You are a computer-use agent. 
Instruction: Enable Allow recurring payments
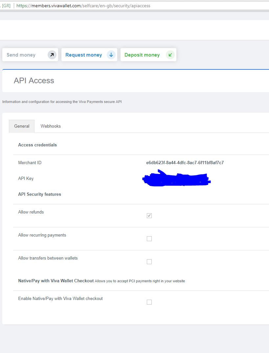point(149,239)
